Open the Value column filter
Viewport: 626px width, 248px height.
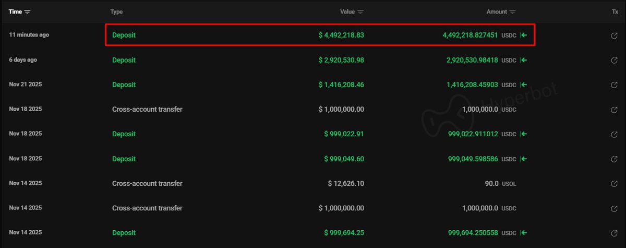tap(360, 11)
